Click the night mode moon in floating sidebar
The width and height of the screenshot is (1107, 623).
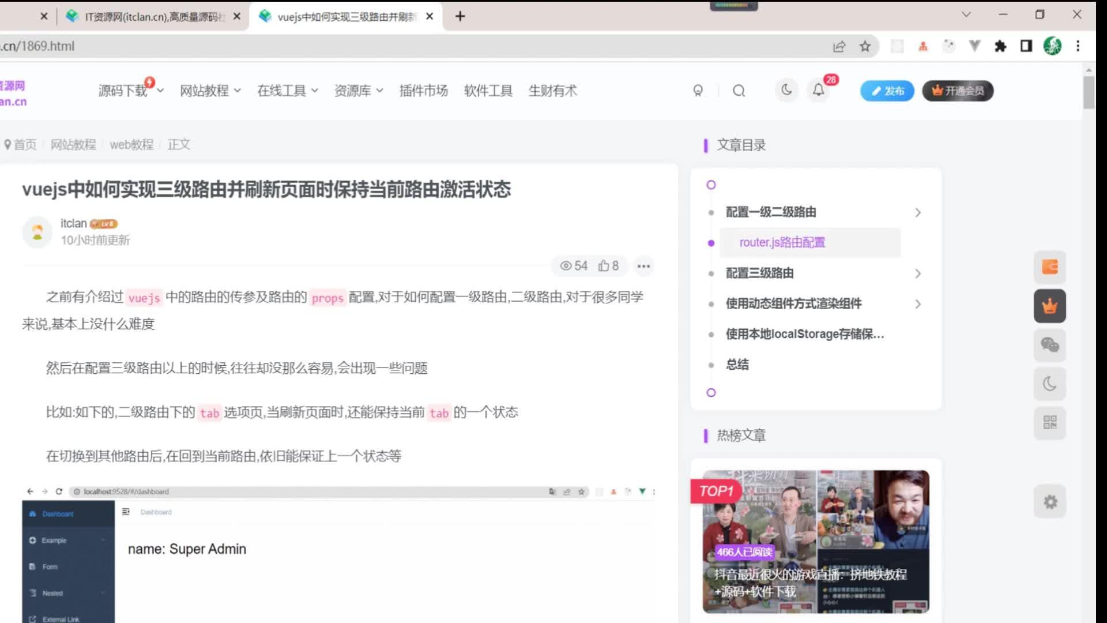tap(1049, 384)
